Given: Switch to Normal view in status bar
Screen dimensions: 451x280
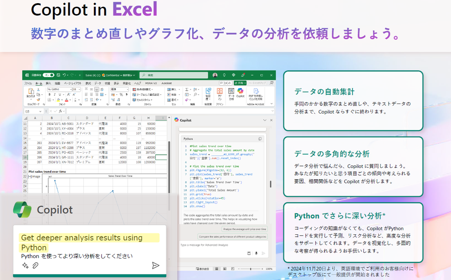Looking at the screenshot, I should [x=216, y=269].
